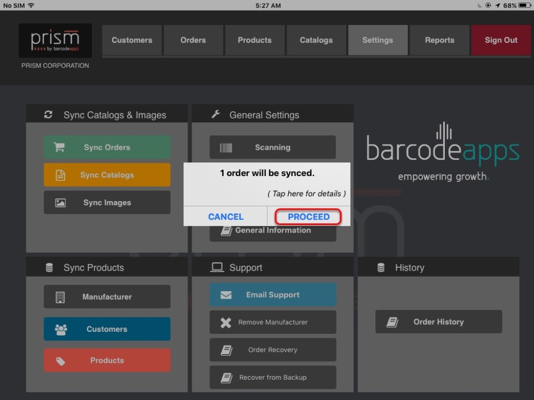The image size is (534, 400).
Task: Tap the people icon on blue Customers button
Action: (61, 329)
